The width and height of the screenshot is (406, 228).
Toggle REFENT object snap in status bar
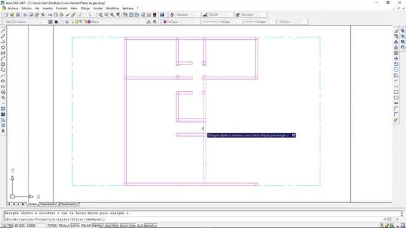point(98,225)
